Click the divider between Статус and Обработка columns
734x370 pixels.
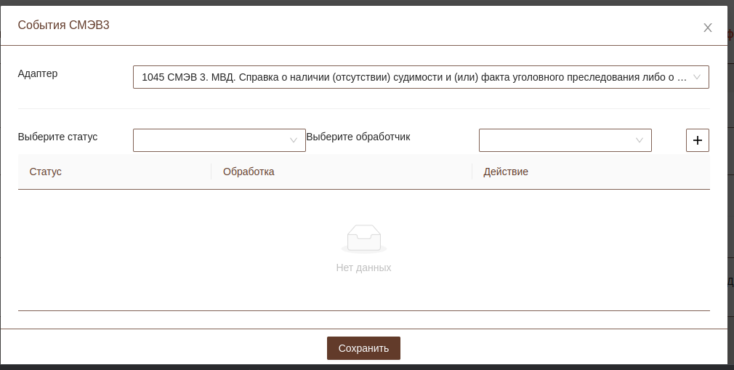point(211,172)
